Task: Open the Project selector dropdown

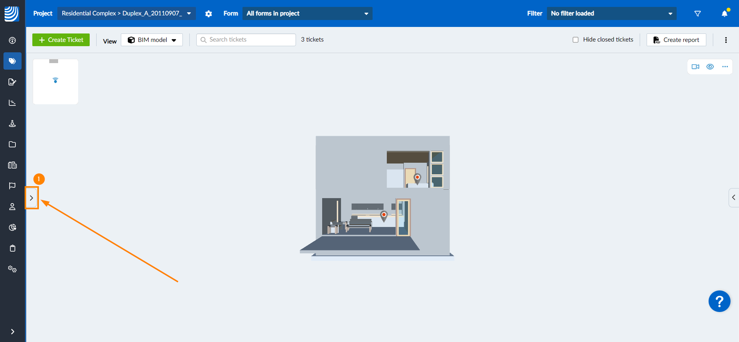Action: 126,13
